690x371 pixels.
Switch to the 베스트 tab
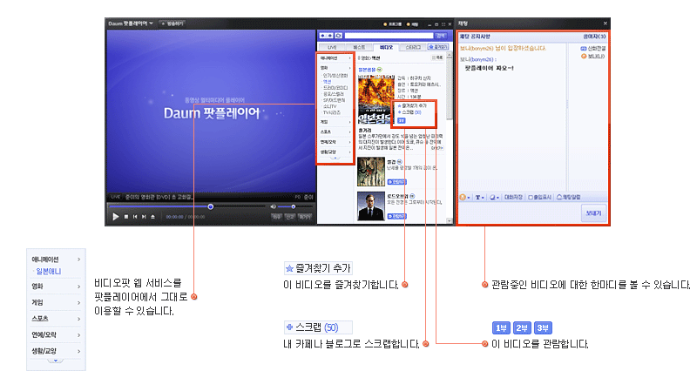(x=359, y=47)
